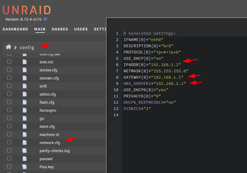Click file icon beside docker.cfg

point(25,70)
